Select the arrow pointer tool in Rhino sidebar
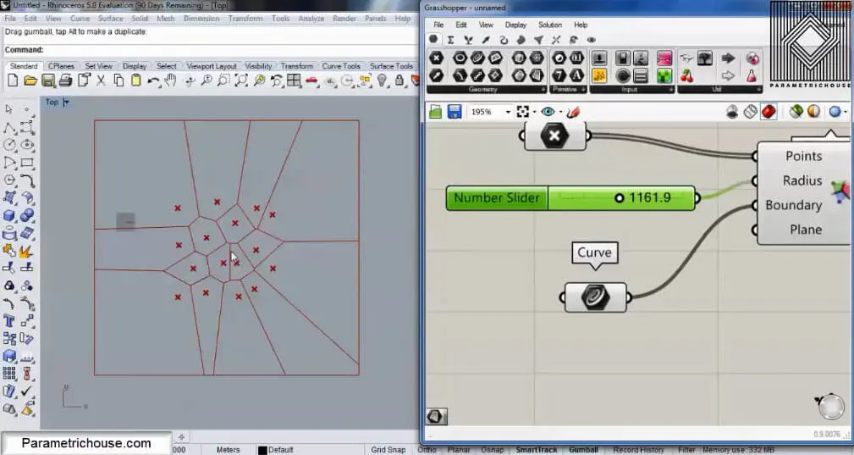 click(9, 109)
